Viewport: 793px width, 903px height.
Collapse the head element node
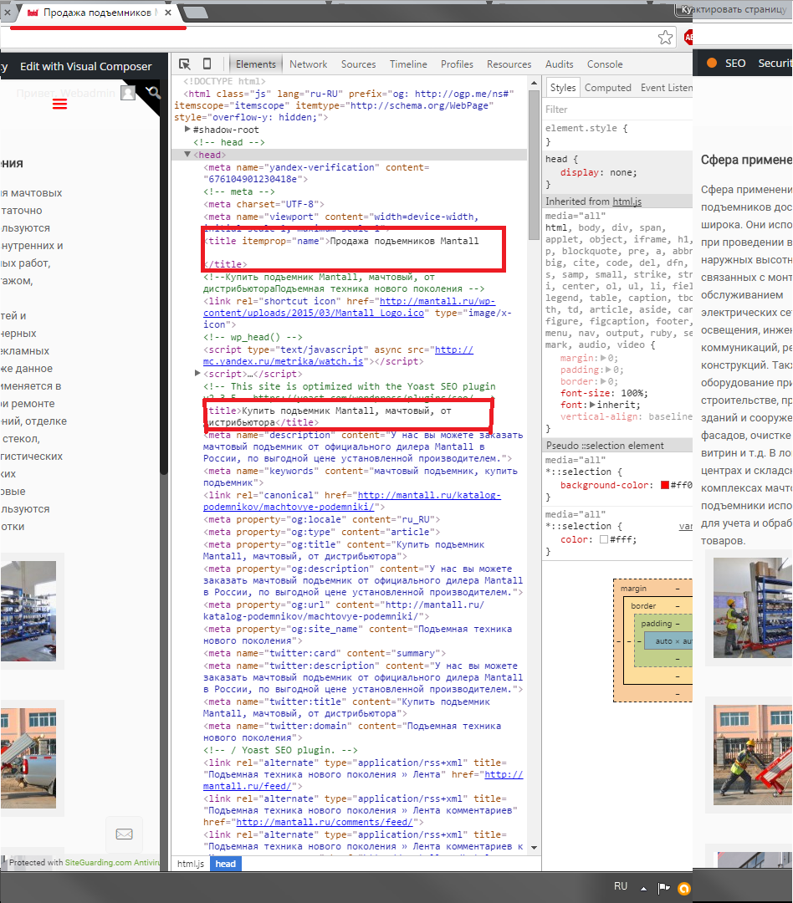pyautogui.click(x=187, y=155)
